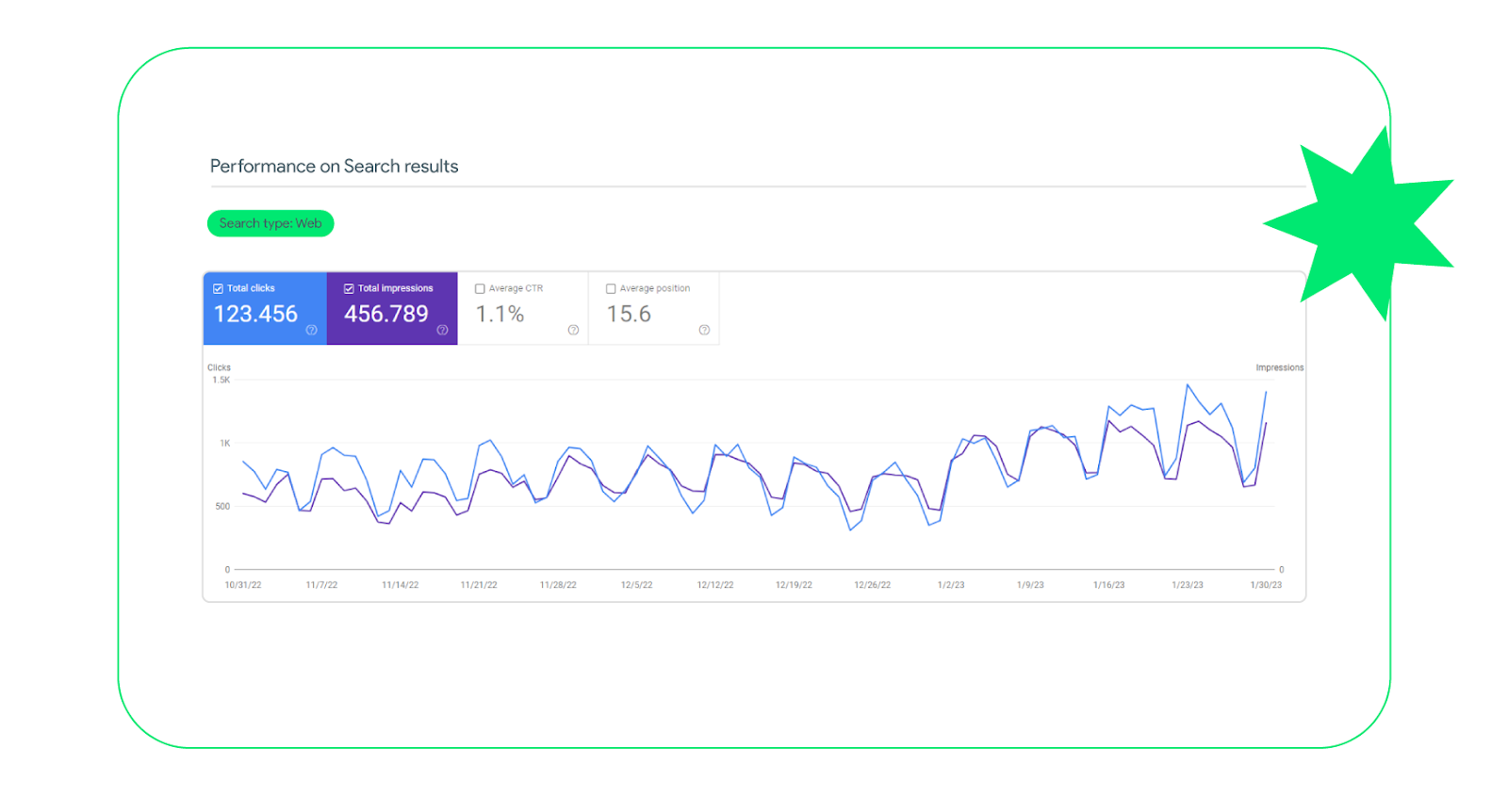The image size is (1508, 796).
Task: Enable the Average CTR checkbox
Action: (480, 289)
